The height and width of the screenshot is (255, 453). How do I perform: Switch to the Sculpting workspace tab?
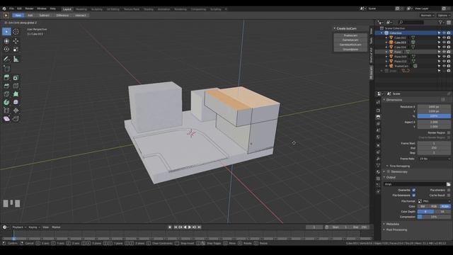97,9
